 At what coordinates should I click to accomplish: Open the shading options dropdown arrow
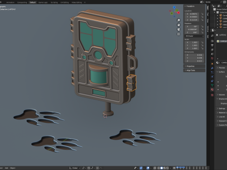(x=170, y=168)
